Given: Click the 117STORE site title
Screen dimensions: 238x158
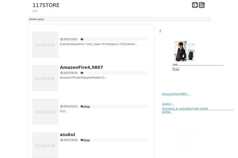Looking at the screenshot, I should [46, 5].
